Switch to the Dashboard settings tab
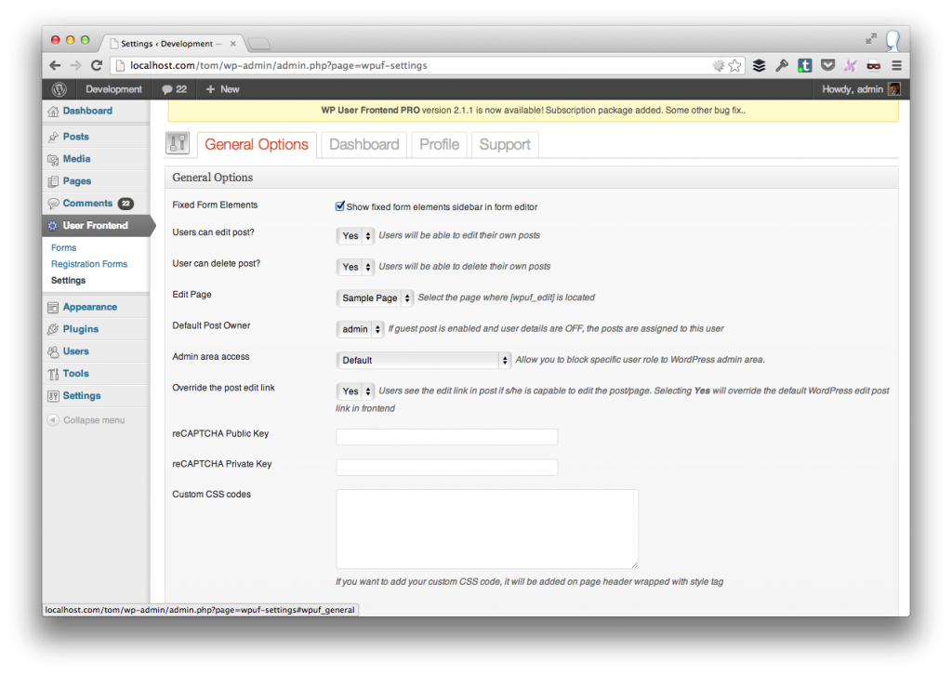This screenshot has height=675, width=952. tap(364, 144)
